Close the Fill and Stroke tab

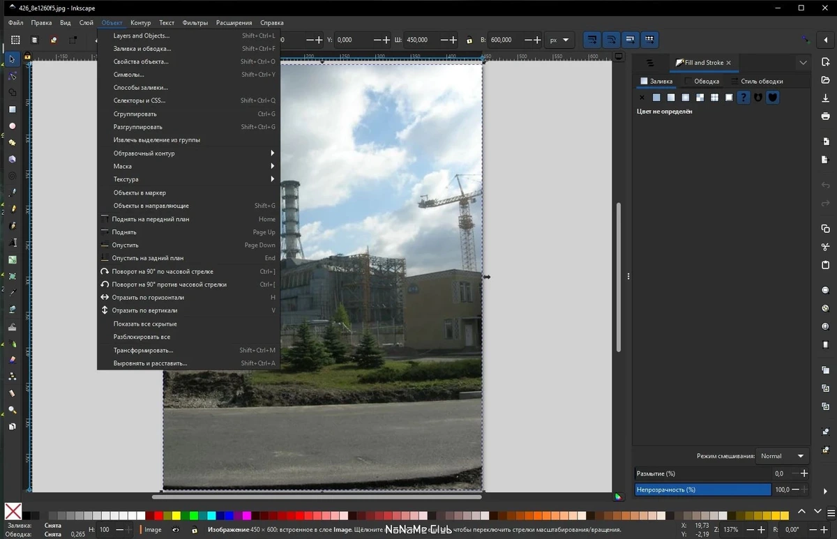coord(728,63)
